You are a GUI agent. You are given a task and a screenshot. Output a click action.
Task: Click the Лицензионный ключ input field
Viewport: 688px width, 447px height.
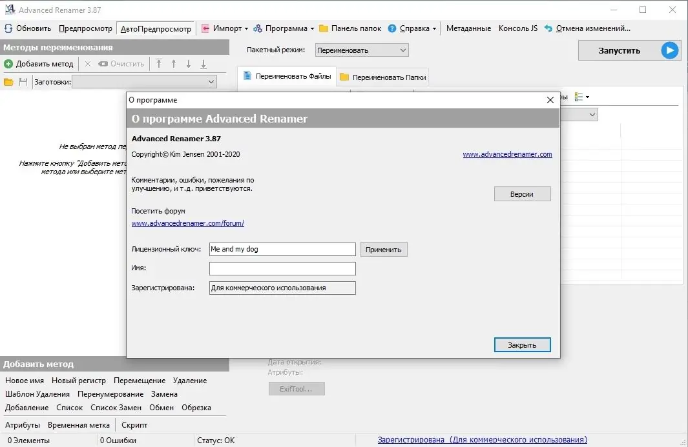(x=282, y=249)
